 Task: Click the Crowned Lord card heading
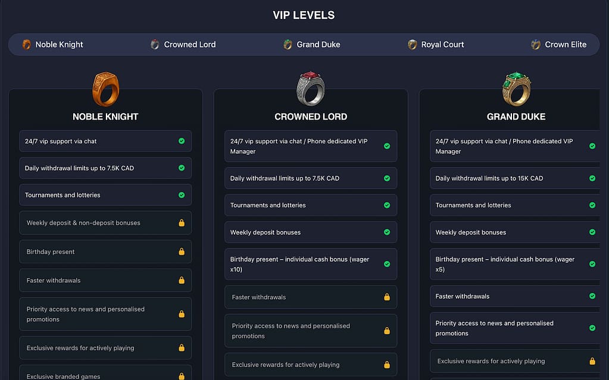pyautogui.click(x=311, y=117)
